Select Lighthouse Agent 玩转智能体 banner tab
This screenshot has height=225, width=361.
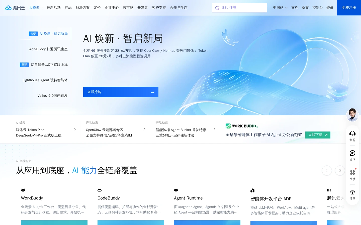(x=45, y=80)
